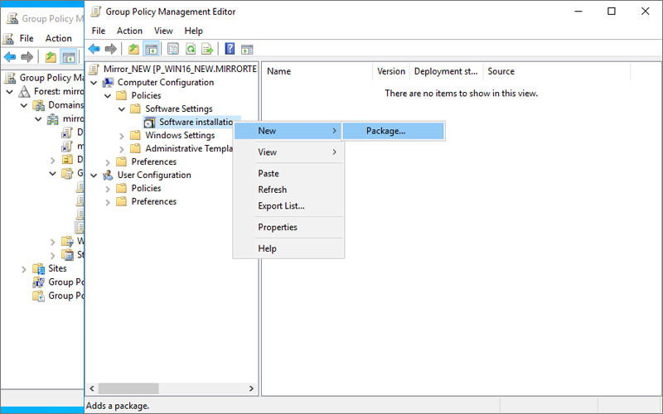The width and height of the screenshot is (663, 414).
Task: Collapse the Software Settings node
Action: click(121, 109)
